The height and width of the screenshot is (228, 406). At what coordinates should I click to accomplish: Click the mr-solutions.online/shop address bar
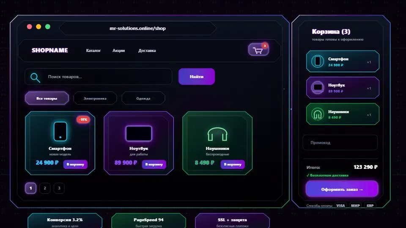(137, 28)
